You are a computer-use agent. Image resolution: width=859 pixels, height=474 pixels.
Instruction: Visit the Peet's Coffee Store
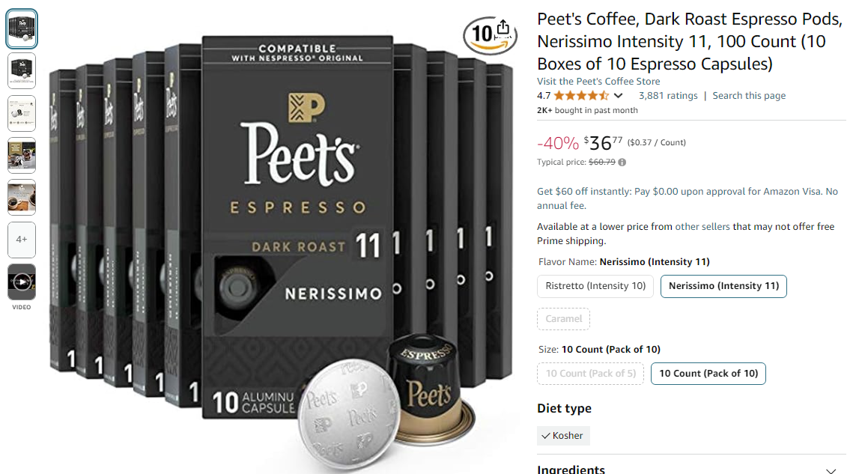pos(598,81)
